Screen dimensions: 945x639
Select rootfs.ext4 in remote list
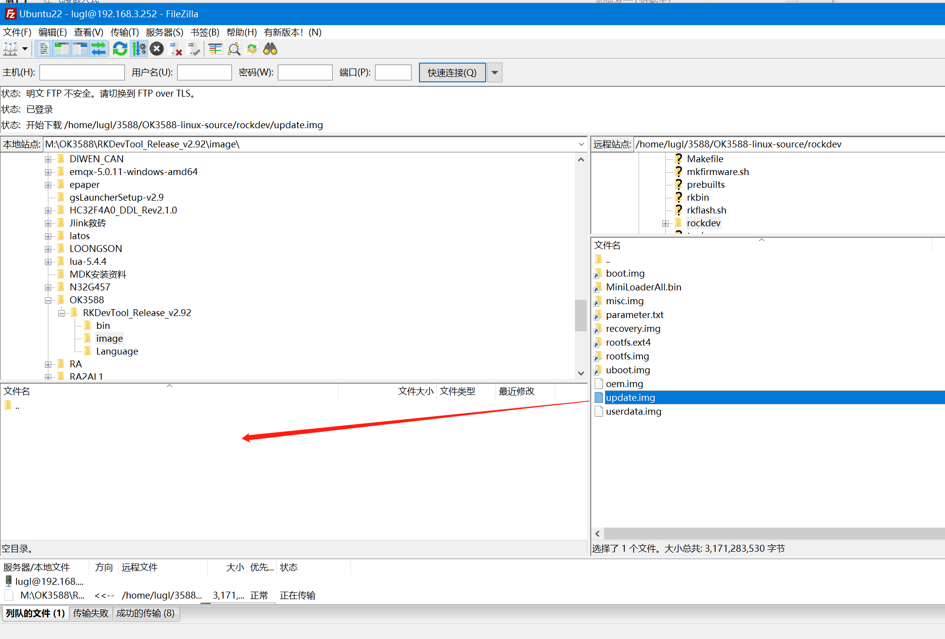(628, 342)
